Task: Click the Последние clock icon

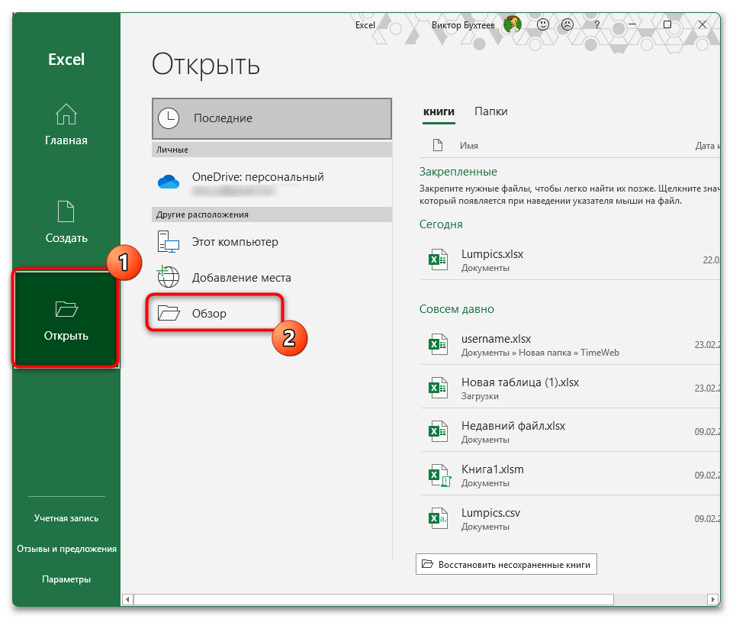Action: tap(168, 118)
